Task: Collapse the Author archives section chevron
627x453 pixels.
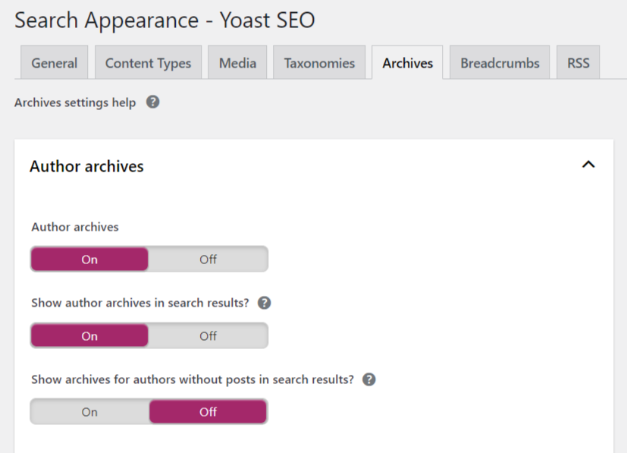Action: 588,165
